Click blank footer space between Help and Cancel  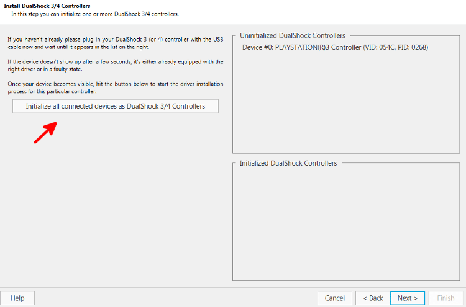click(x=175, y=298)
